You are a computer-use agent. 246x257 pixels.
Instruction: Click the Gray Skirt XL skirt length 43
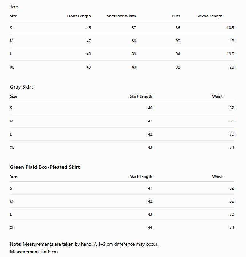point(150,147)
